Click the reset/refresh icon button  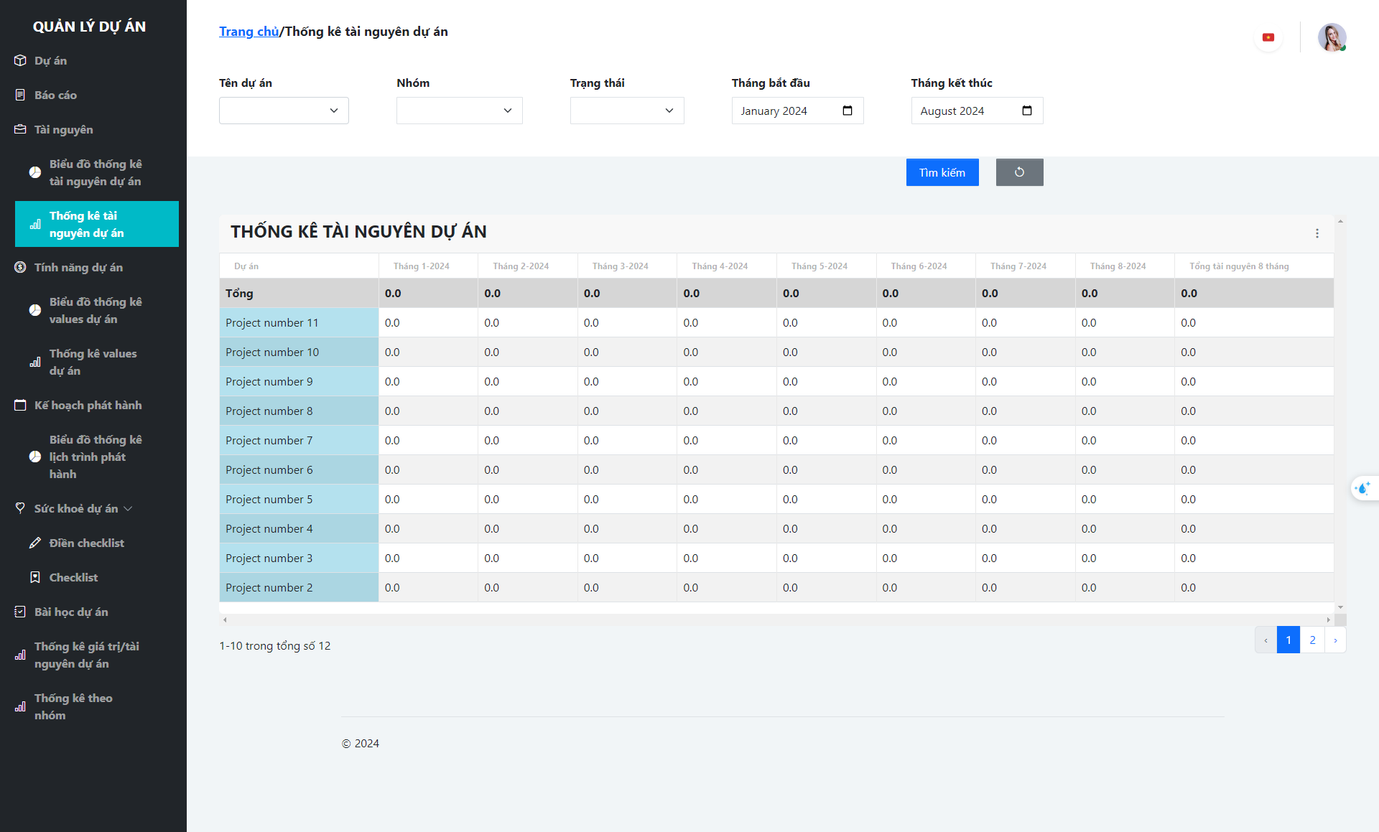click(1019, 172)
